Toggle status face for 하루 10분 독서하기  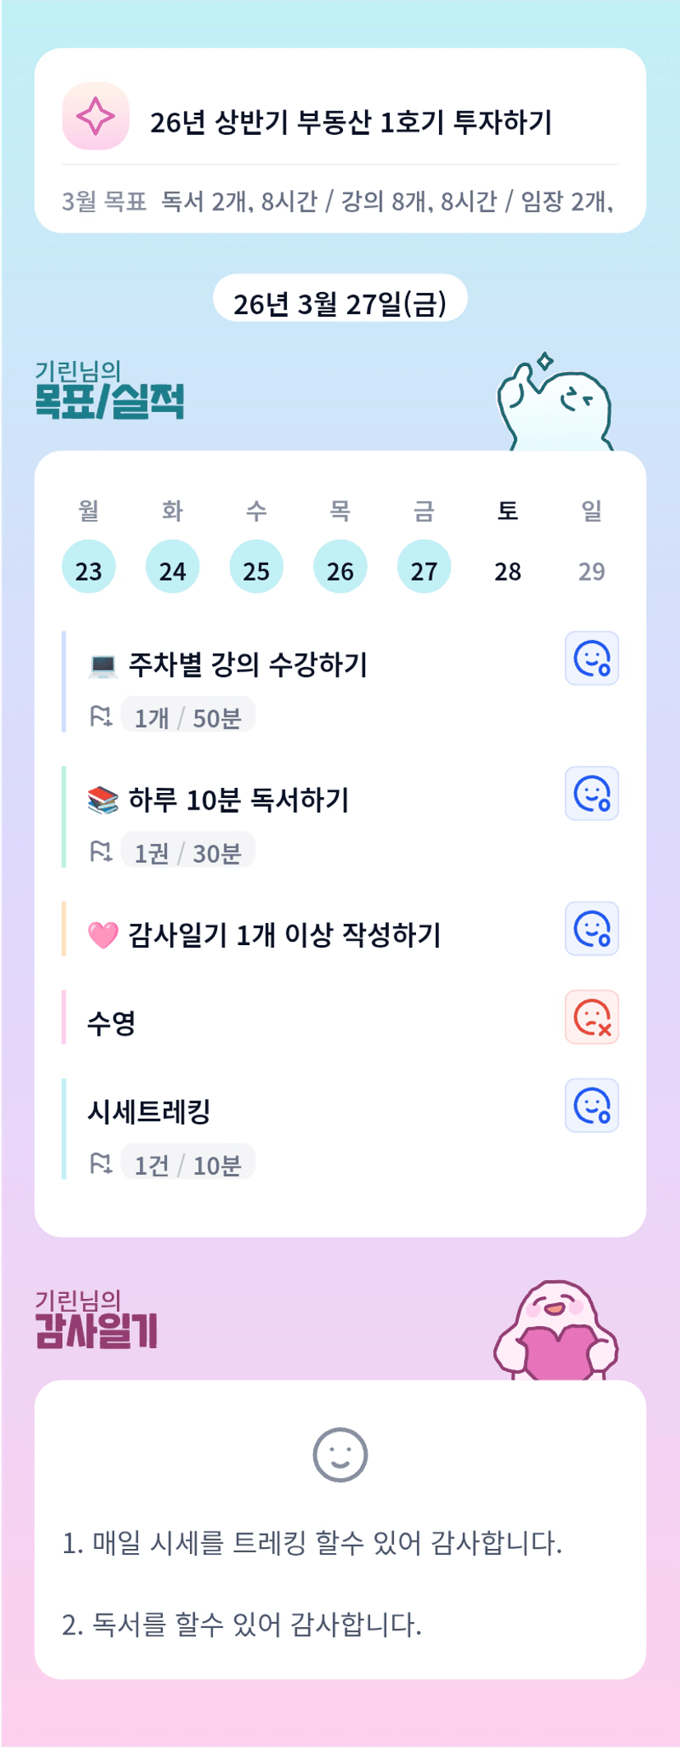591,794
